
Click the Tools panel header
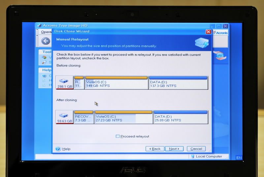46,52
